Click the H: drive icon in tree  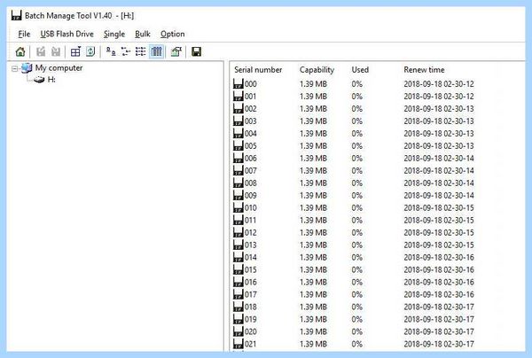39,80
